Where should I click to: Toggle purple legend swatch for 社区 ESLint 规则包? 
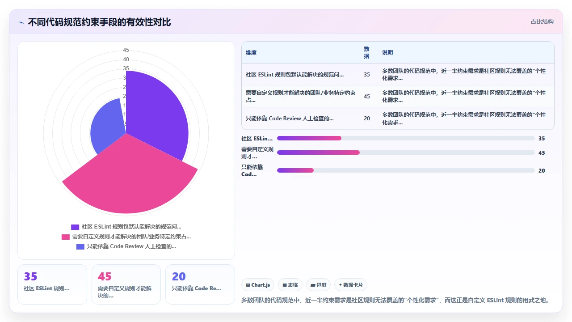pyautogui.click(x=75, y=227)
